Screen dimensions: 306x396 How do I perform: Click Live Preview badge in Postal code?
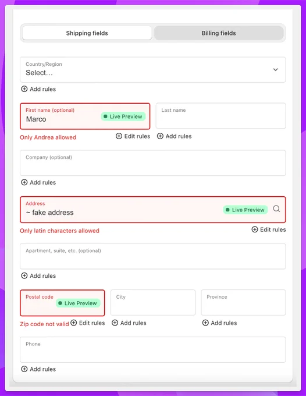pyautogui.click(x=78, y=303)
